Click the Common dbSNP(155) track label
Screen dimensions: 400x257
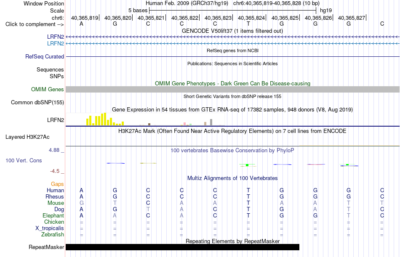[37, 102]
